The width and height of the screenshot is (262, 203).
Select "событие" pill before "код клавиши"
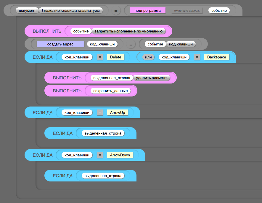tap(155, 44)
